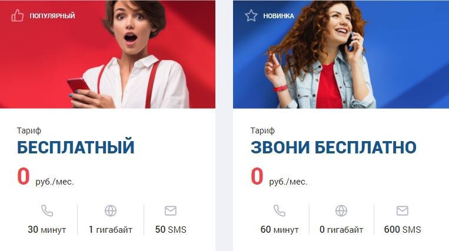Click the ПОПУЛЯРНЫЙ badge label

pyautogui.click(x=52, y=16)
